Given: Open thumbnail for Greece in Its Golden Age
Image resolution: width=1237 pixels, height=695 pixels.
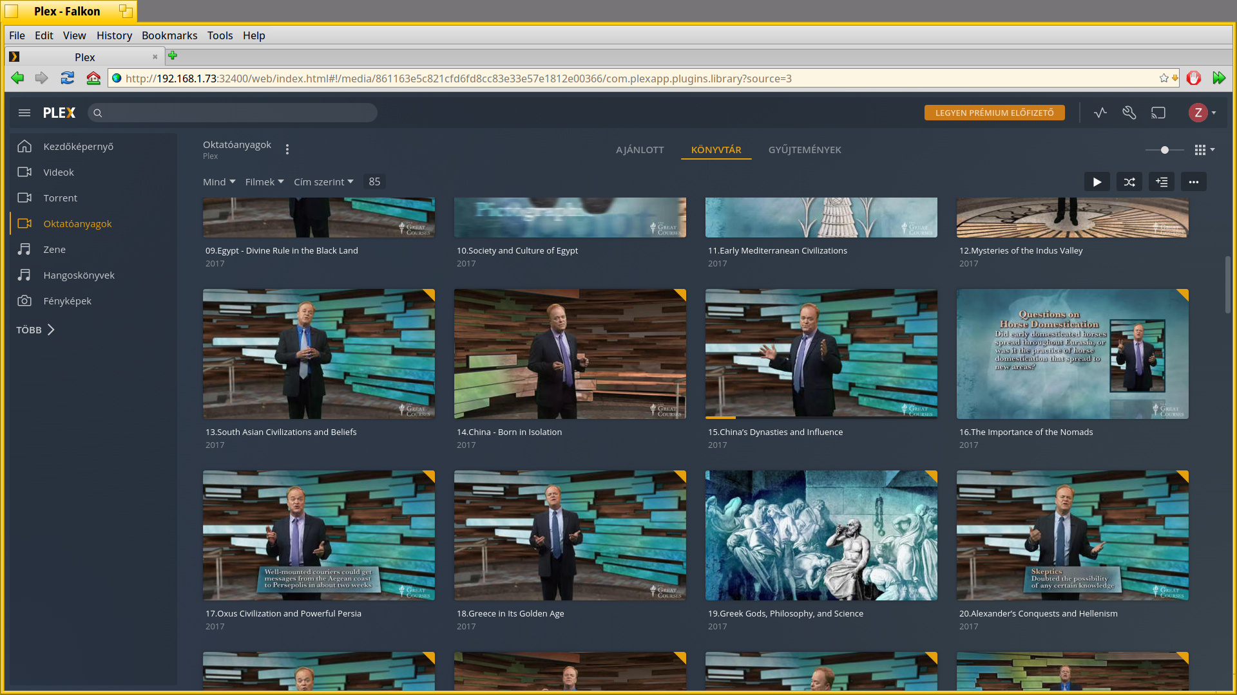Looking at the screenshot, I should pos(570,535).
